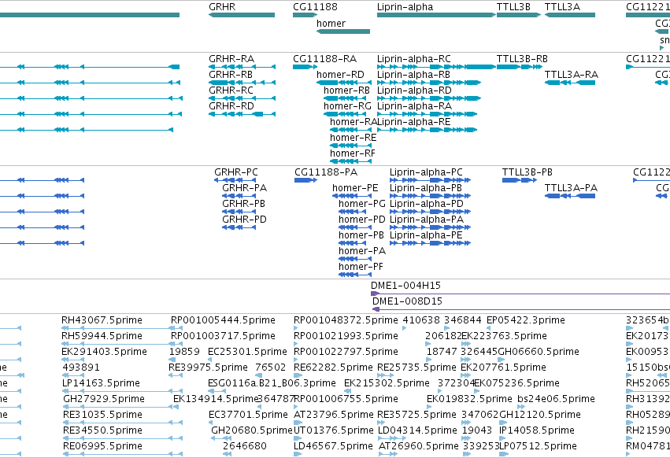
Task: Select protein GRHR-PA
Action: 239,197
